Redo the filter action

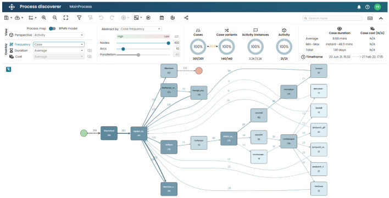[112, 18]
